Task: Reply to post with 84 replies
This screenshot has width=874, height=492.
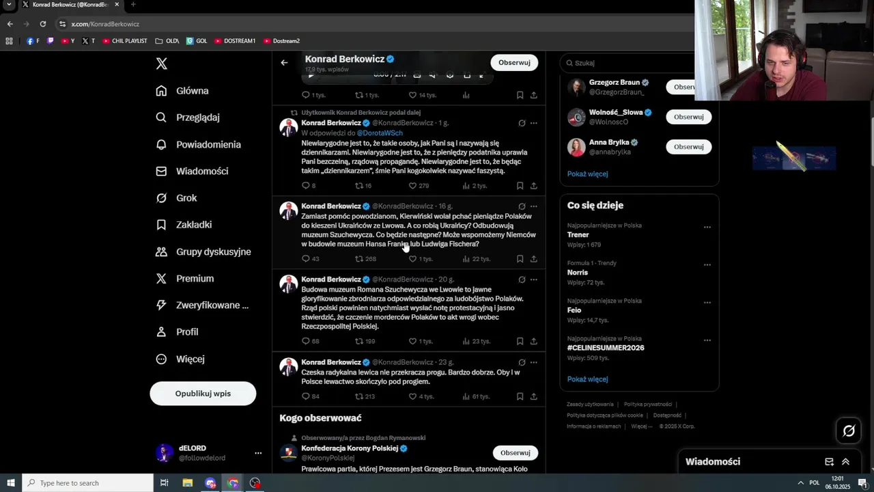Action: point(310,396)
